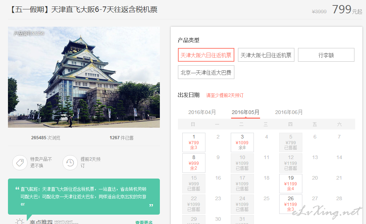Click the clock icon beside 提前2天预订
Viewport: 366px width, 224px height.
70,163
